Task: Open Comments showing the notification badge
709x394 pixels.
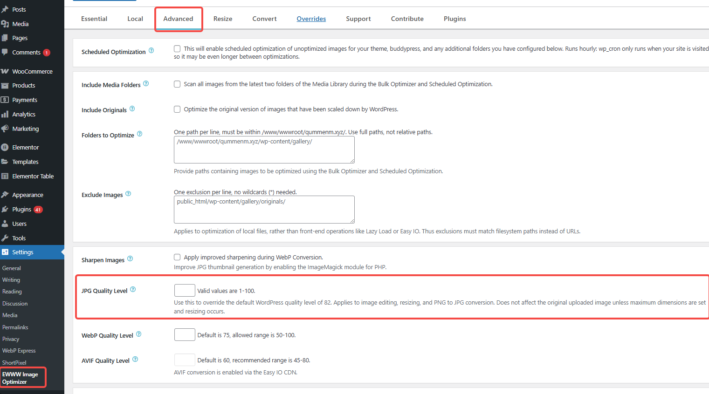Action: coord(28,52)
